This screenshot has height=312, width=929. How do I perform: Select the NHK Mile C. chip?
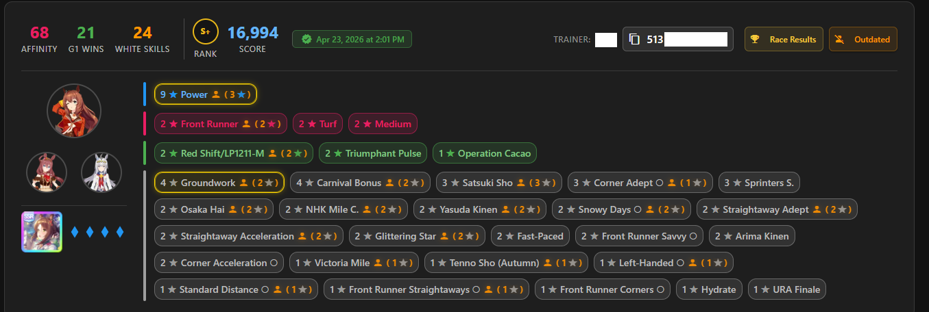point(345,209)
